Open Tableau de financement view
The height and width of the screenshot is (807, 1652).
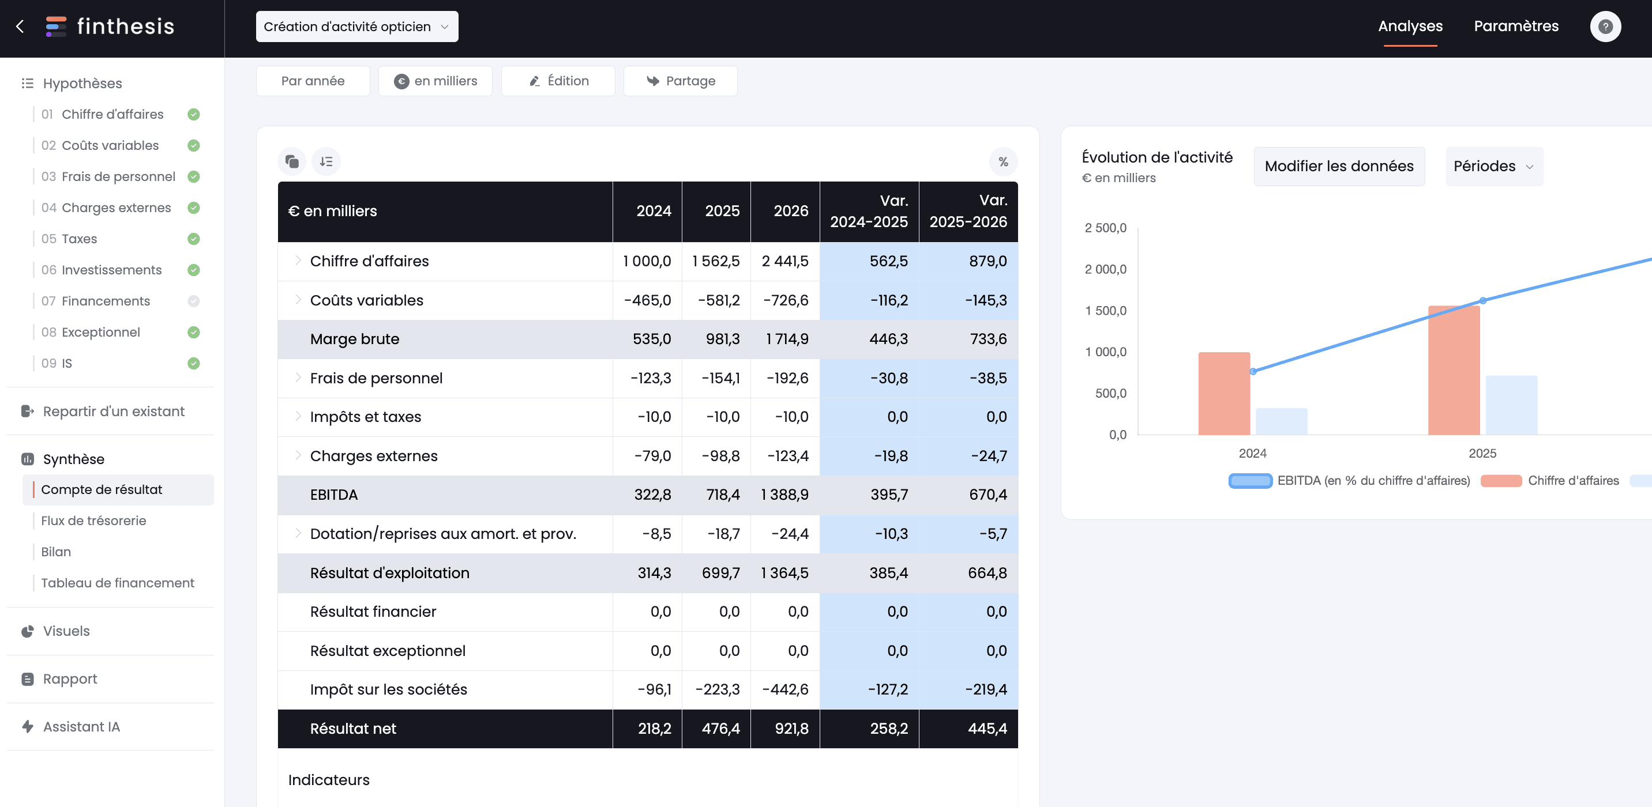coord(117,583)
